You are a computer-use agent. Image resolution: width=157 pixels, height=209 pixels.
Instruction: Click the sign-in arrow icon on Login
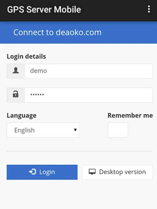pyautogui.click(x=33, y=172)
